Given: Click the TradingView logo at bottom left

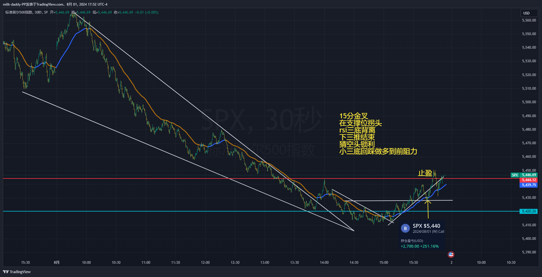Looking at the screenshot, I should 17,272.
